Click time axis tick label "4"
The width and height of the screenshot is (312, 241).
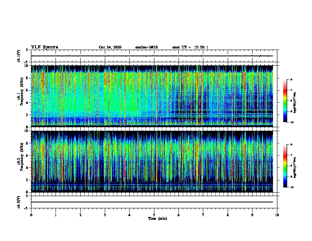(x=130, y=215)
